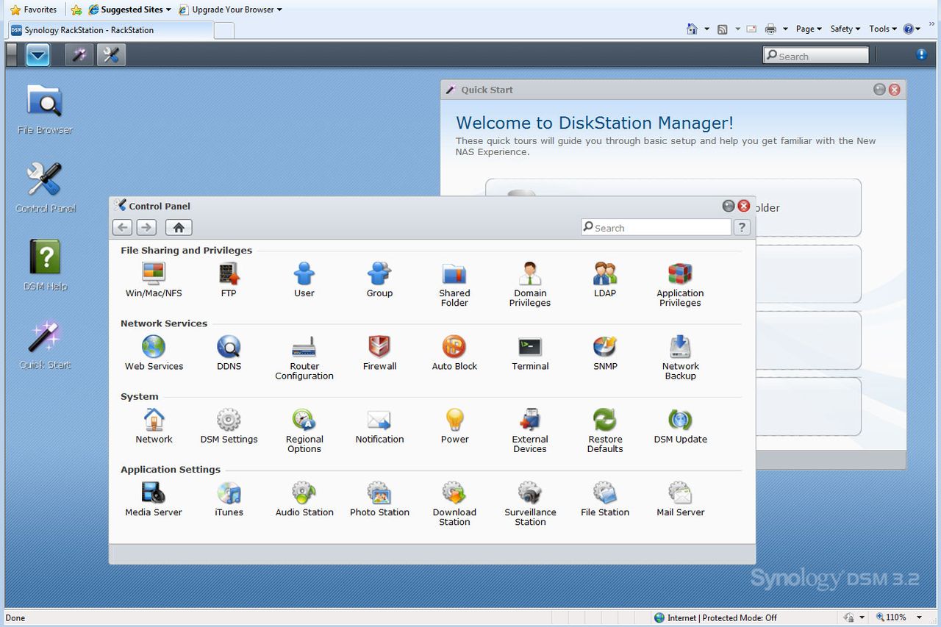Open SNMP settings
The height and width of the screenshot is (627, 941).
pyautogui.click(x=605, y=353)
